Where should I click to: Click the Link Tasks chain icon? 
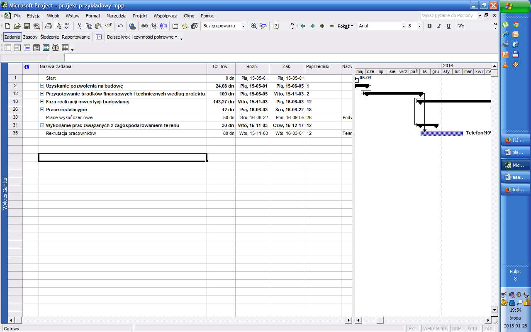tap(144, 26)
